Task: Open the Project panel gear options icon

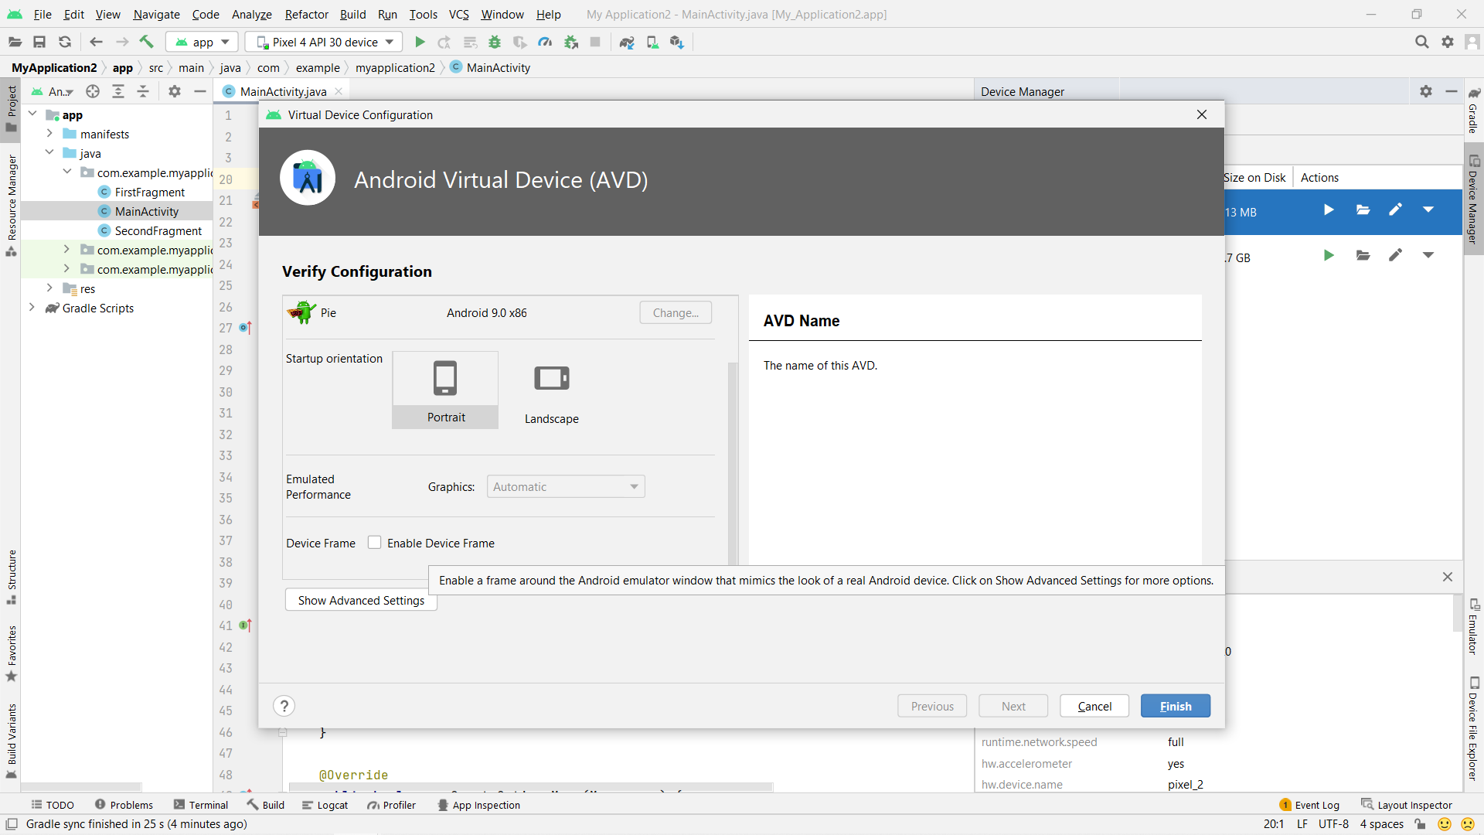Action: (175, 91)
